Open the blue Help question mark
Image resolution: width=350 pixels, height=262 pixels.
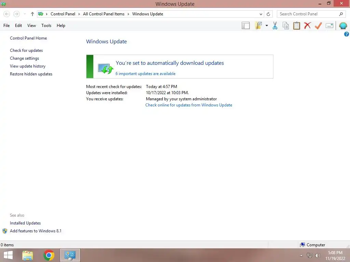[347, 34]
